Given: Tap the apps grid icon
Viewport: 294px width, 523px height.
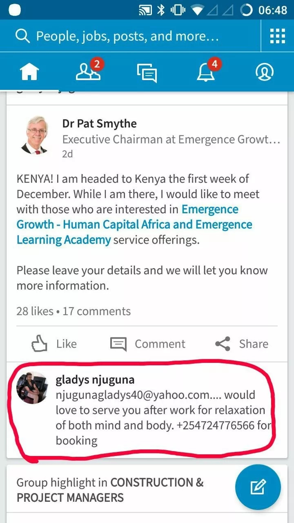Looking at the screenshot, I should pos(278,36).
